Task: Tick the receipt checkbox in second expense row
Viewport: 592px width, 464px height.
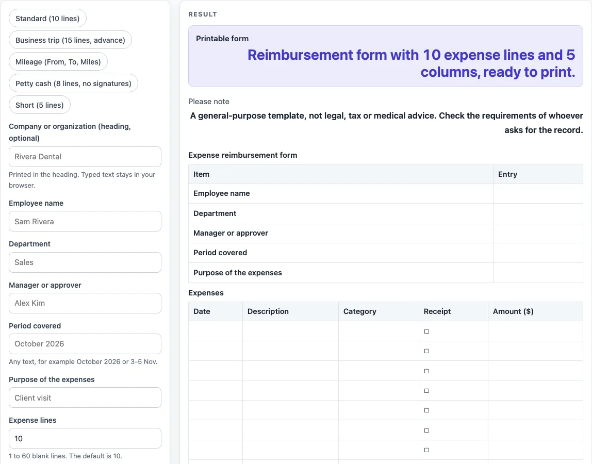Action: [x=426, y=351]
